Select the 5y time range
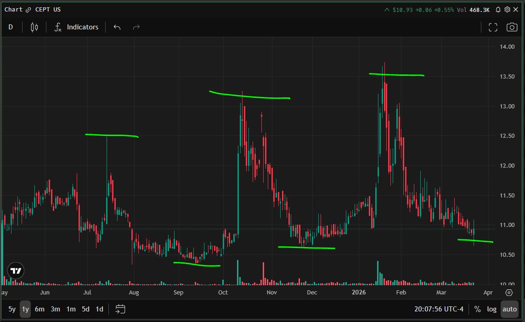The width and height of the screenshot is (525, 322). (x=12, y=309)
